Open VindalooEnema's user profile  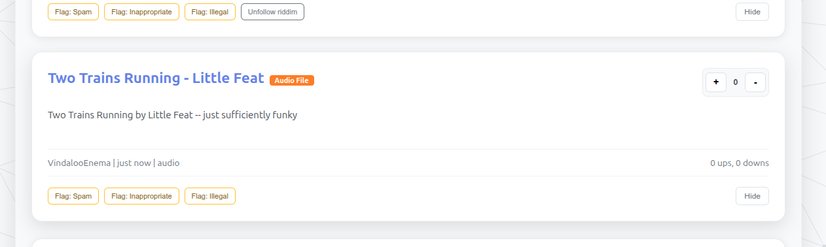pos(79,163)
